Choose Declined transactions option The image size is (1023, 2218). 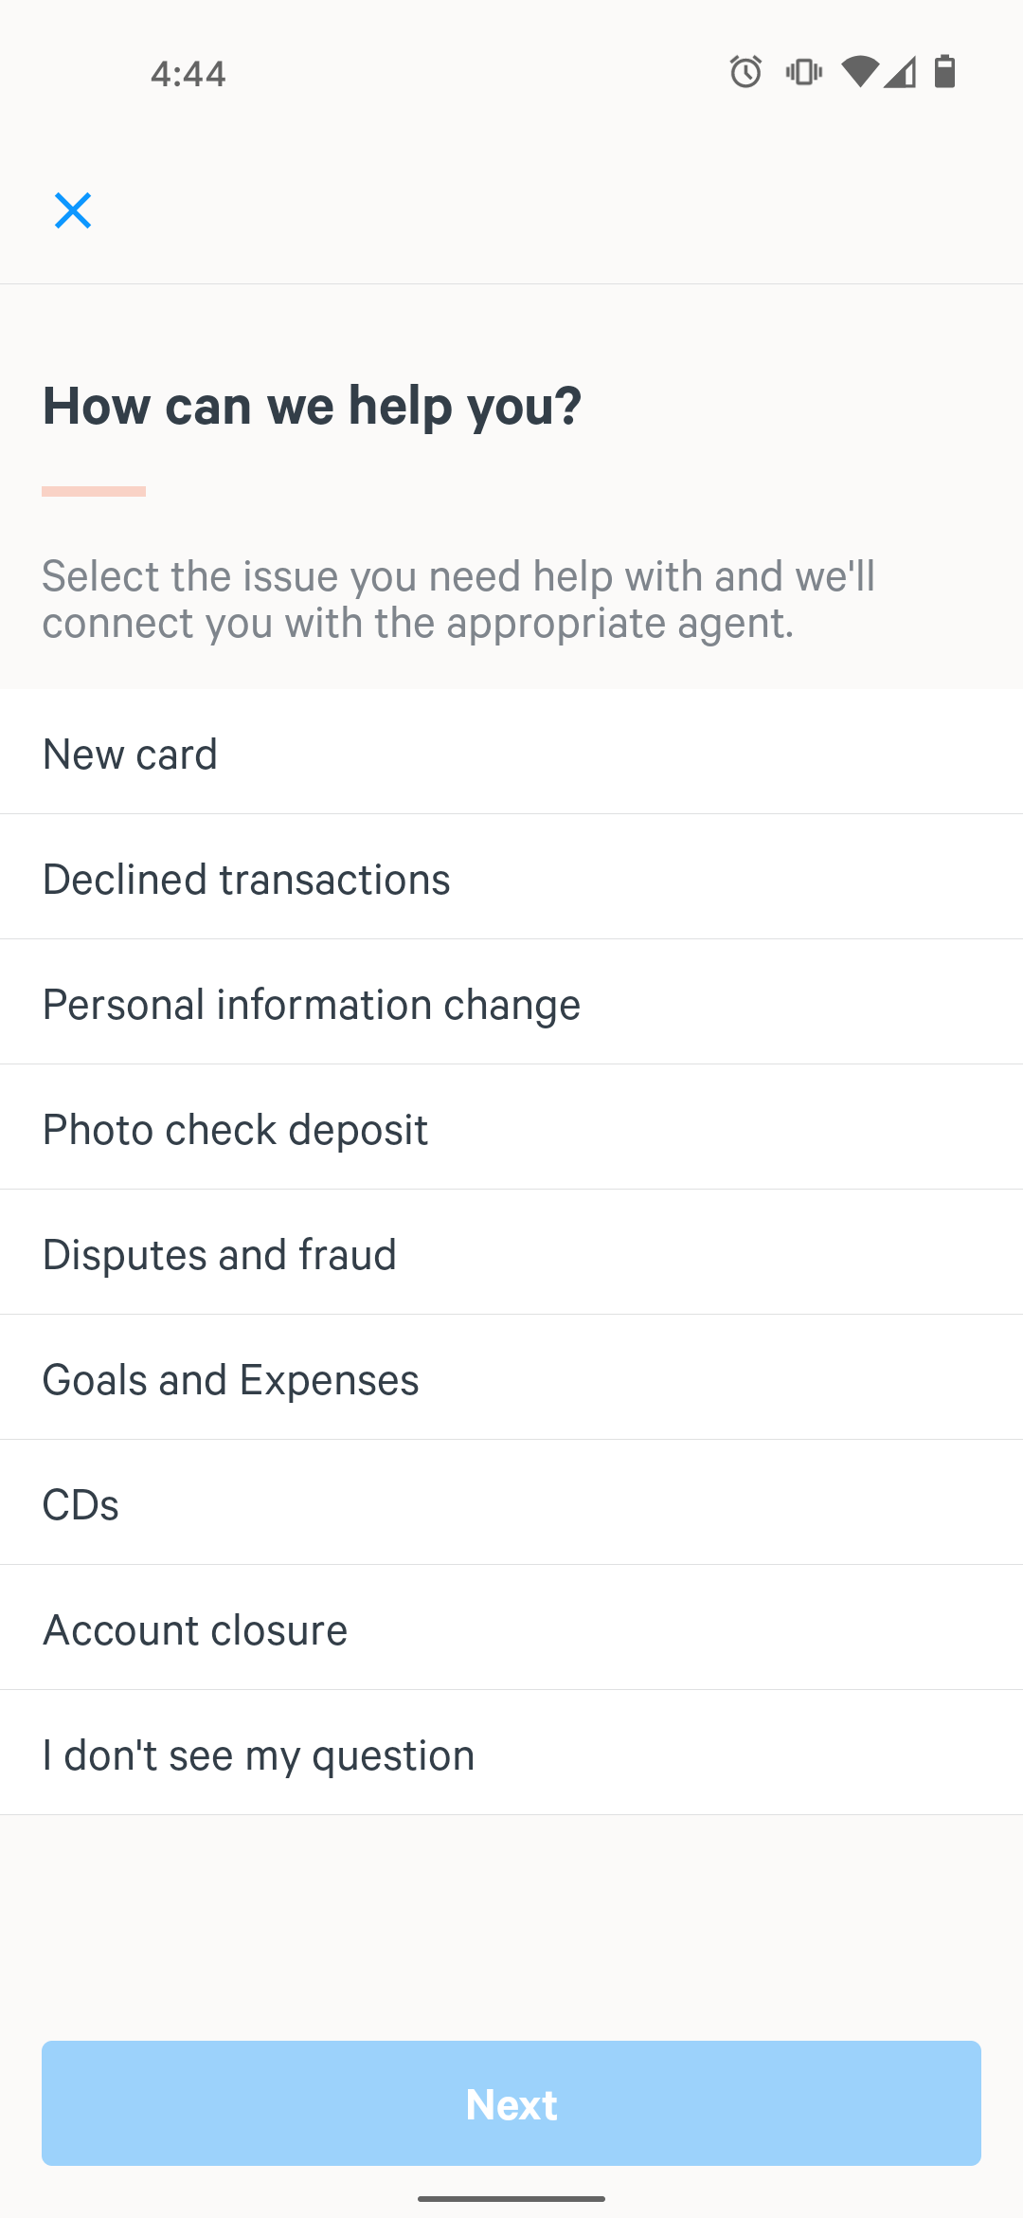511,878
